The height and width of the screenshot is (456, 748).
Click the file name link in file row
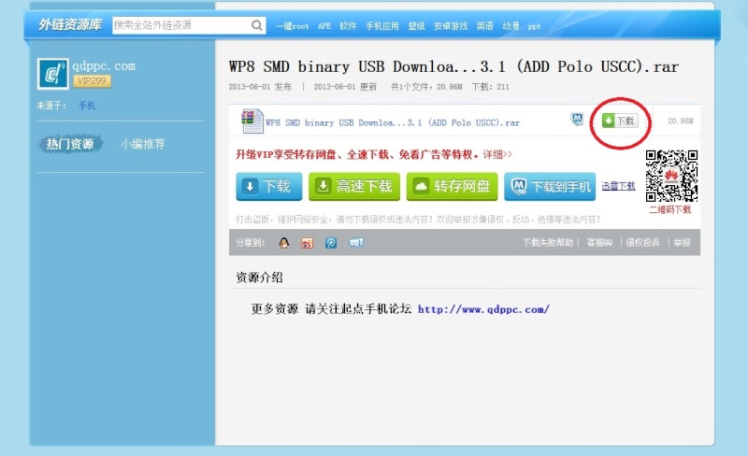[x=393, y=122]
